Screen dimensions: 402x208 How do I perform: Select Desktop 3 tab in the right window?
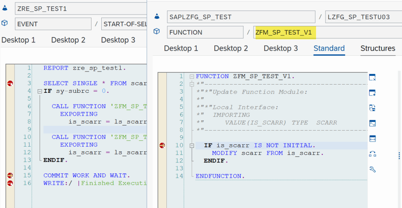point(281,48)
